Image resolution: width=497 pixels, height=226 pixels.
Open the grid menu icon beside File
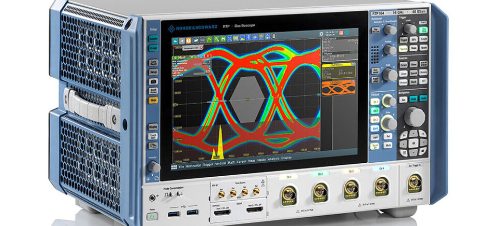pyautogui.click(x=174, y=166)
